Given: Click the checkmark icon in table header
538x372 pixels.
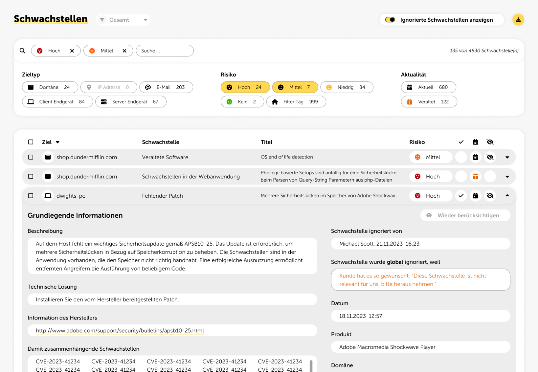Looking at the screenshot, I should coord(461,142).
